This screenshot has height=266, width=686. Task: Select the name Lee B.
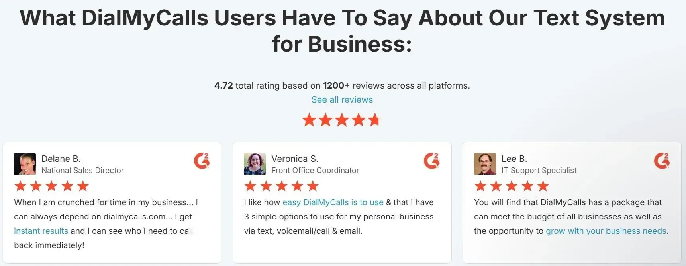coord(514,159)
